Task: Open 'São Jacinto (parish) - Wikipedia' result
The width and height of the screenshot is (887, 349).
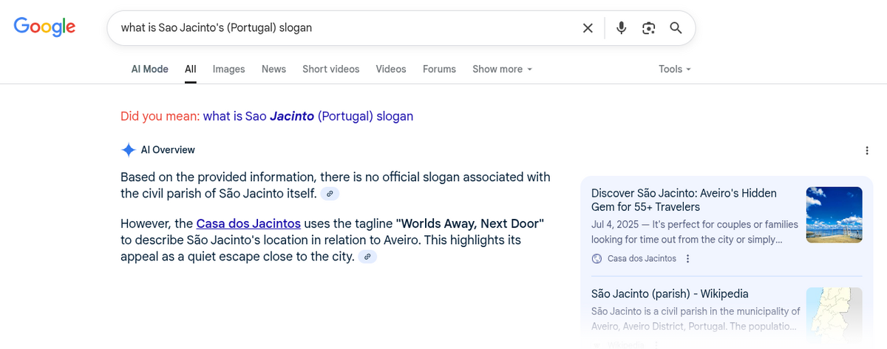Action: click(670, 294)
